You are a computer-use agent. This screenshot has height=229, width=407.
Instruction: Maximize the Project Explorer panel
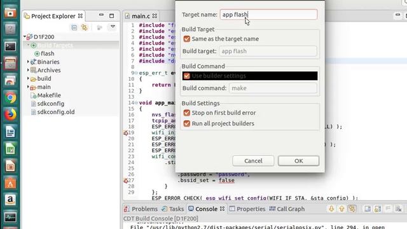click(112, 16)
